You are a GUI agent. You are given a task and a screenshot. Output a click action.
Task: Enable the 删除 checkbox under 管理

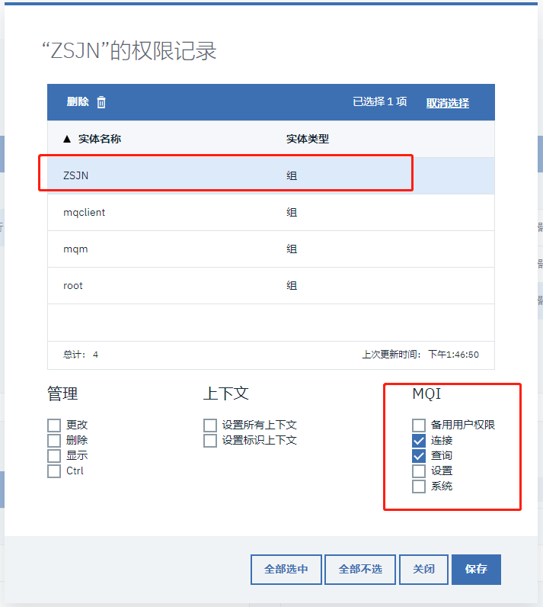coord(54,440)
